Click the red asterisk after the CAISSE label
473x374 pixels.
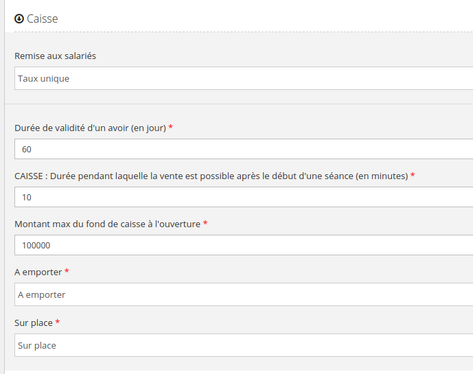(x=413, y=176)
